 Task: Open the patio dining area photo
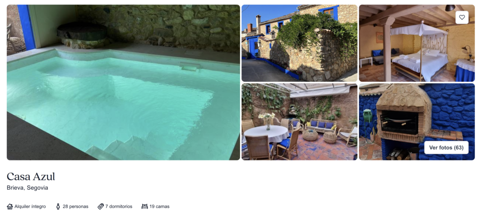pyautogui.click(x=299, y=122)
